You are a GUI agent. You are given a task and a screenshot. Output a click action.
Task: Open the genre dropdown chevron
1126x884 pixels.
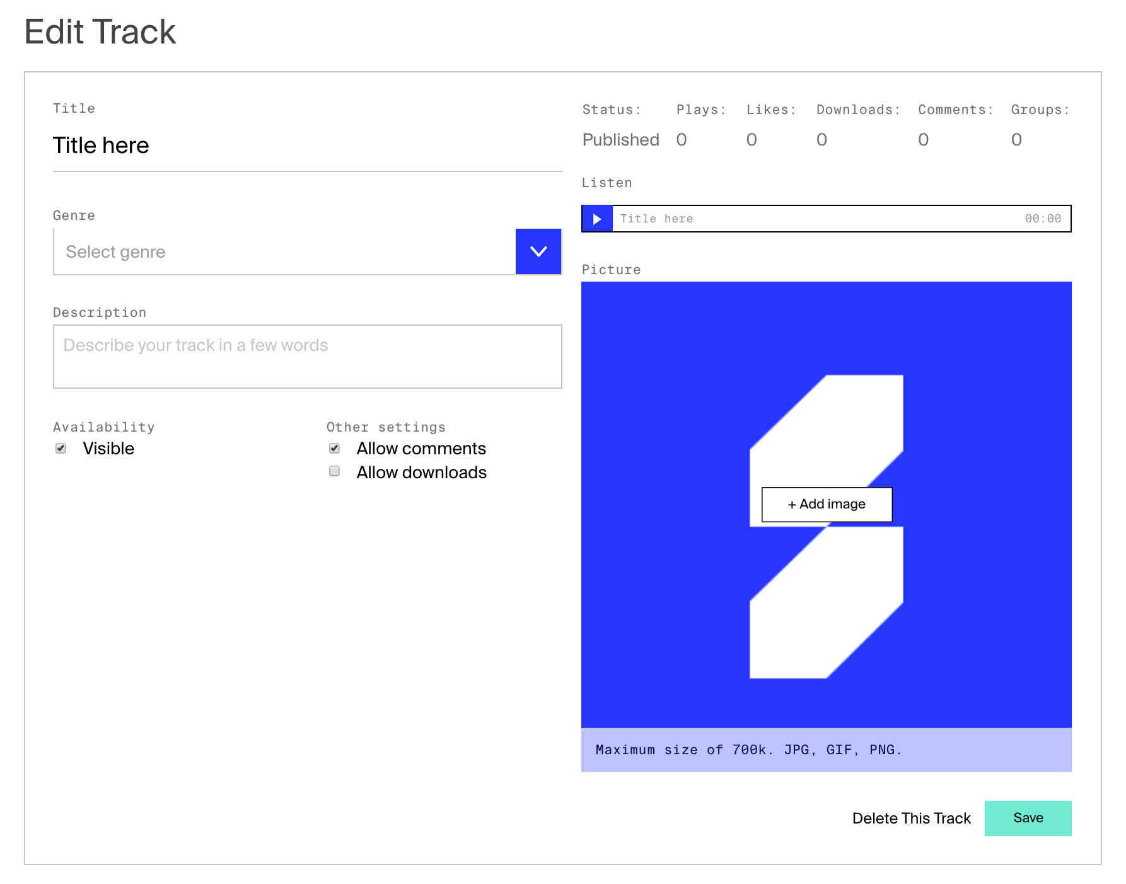tap(538, 251)
